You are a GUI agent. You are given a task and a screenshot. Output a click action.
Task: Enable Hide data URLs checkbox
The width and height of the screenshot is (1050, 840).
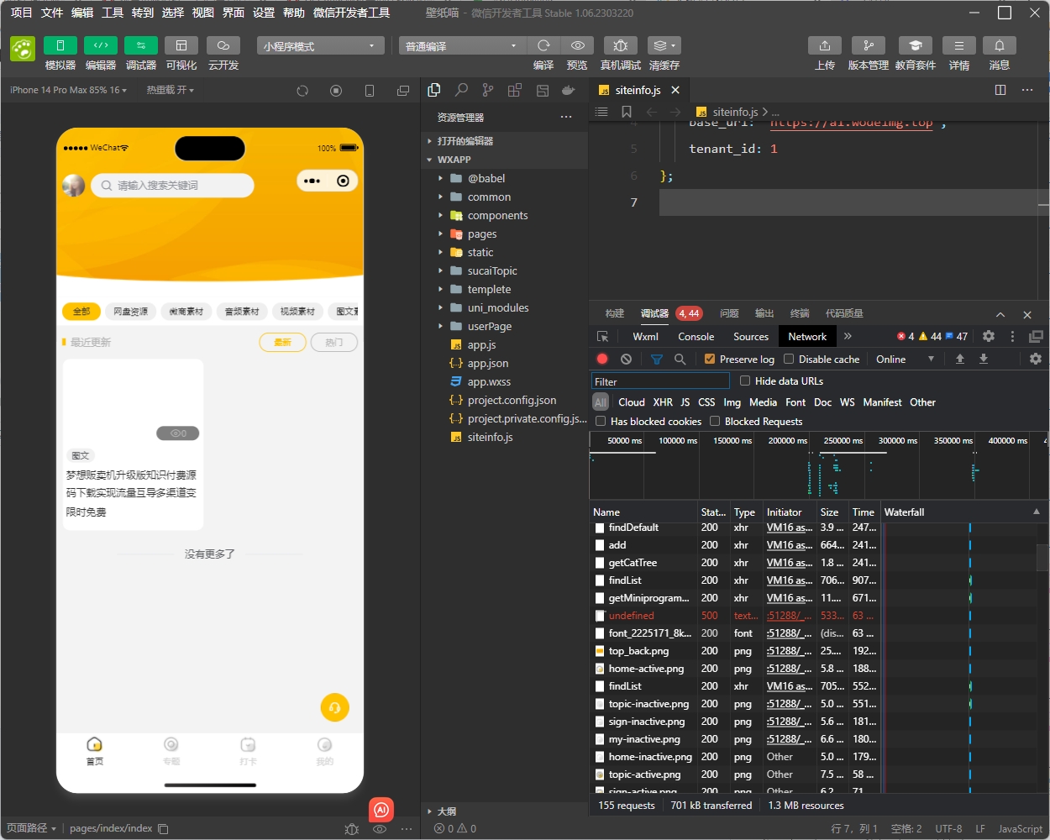[745, 381]
